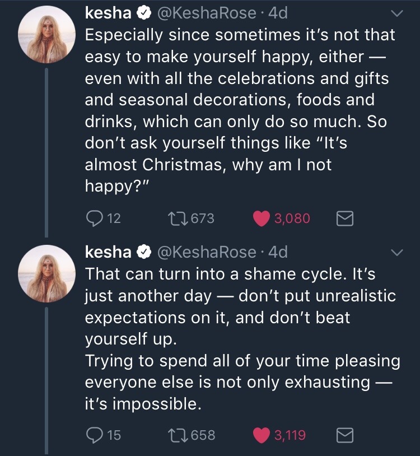Tap verified badge on first tweet
Screen dimensions: 420x456
pyautogui.click(x=144, y=13)
